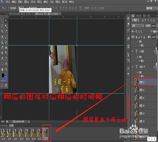Open the layer filter kind dropdown
This screenshot has width=158, height=142.
(x=136, y=20)
